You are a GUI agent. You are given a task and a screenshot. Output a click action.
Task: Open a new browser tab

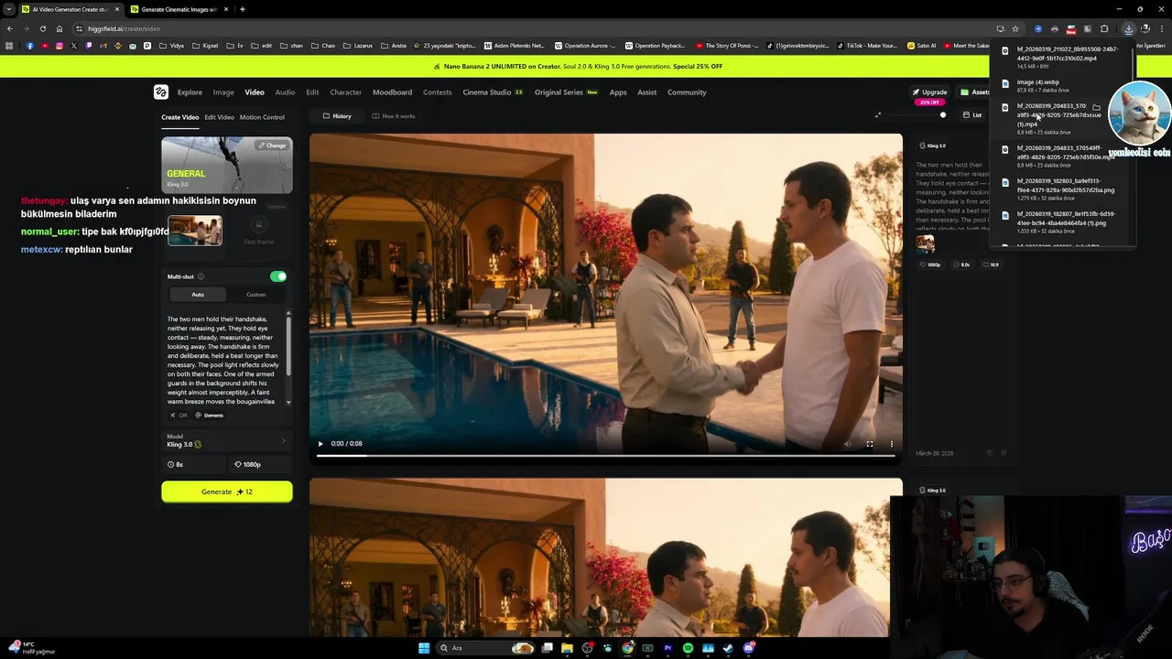coord(242,9)
